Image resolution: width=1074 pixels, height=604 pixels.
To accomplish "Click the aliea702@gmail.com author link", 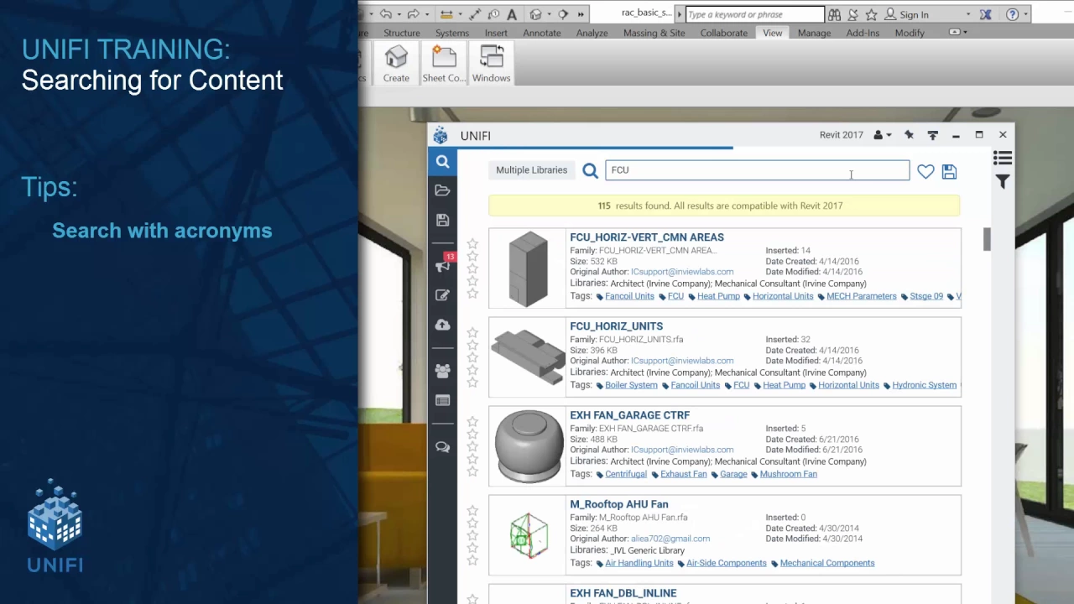I will pyautogui.click(x=670, y=539).
